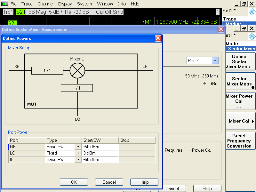Click the green S21 tag in diagram
Screen dimensions: 256x192
pos(12,23)
